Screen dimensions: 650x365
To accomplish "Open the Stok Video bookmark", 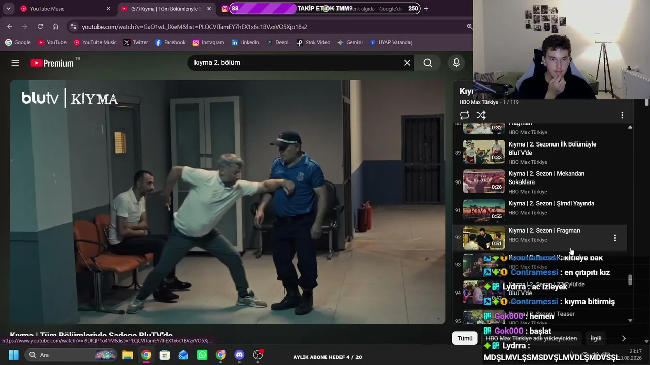I will coord(313,42).
